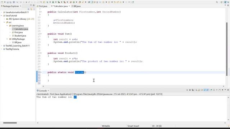Viewport: 230px width, 129px height.
Task: Click the green Run button
Action: click(x=53, y=2)
